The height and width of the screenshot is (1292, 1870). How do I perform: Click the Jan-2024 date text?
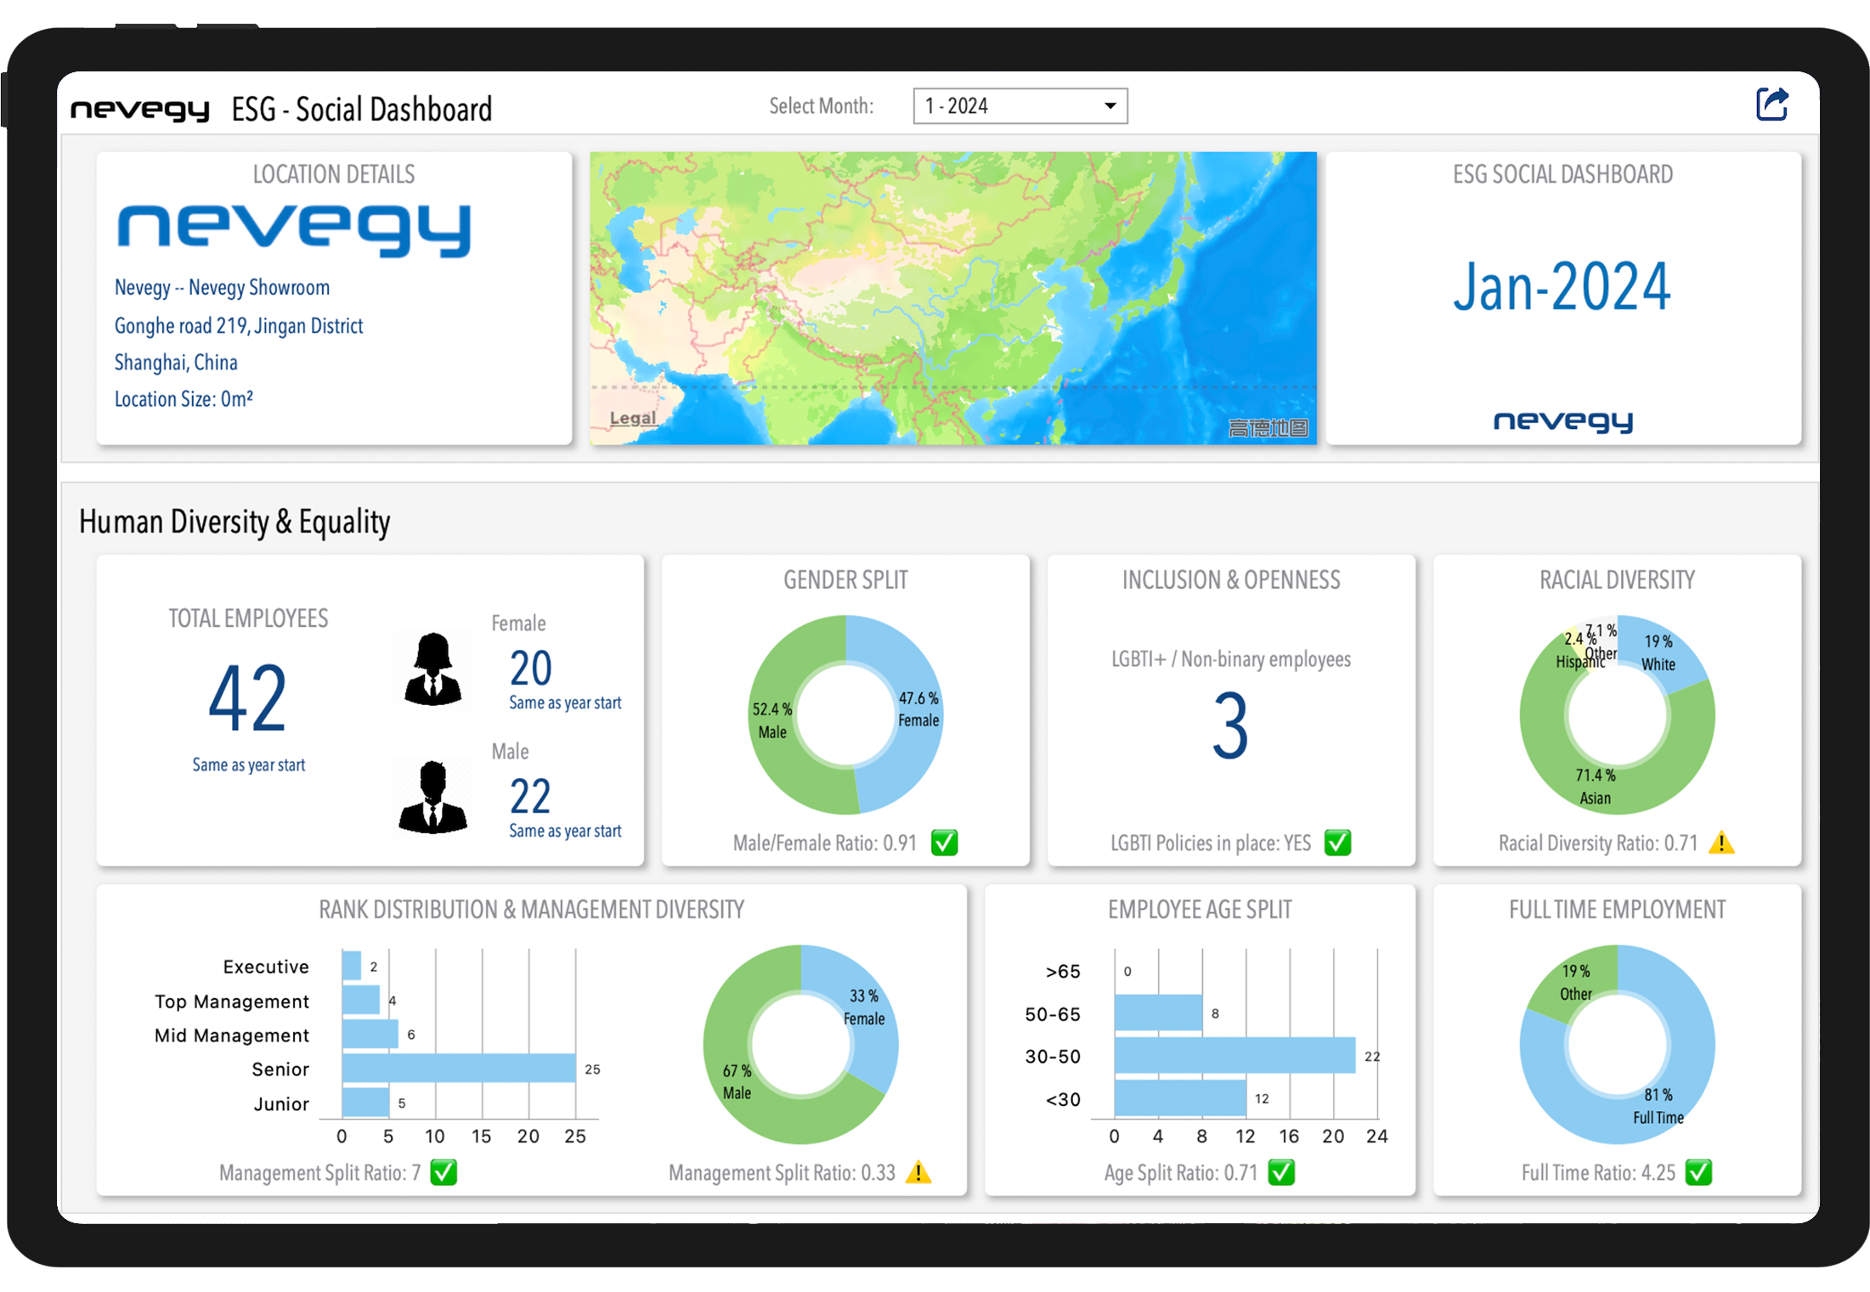(1562, 287)
